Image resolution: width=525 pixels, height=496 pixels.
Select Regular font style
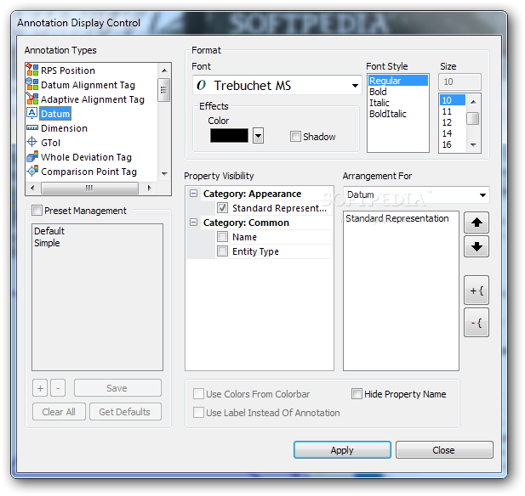398,81
